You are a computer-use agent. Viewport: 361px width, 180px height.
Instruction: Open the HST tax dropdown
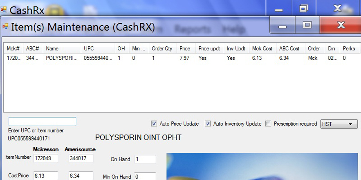tap(339, 124)
